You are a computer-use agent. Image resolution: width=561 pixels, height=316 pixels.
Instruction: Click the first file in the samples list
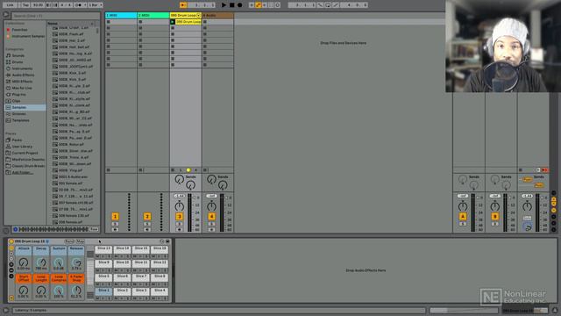click(x=74, y=27)
